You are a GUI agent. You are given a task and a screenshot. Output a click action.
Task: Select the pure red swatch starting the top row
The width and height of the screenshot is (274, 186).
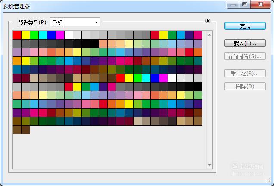click(x=17, y=35)
